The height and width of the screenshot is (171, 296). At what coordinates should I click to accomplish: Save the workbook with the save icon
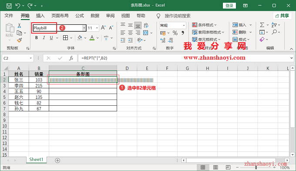tap(9, 6)
